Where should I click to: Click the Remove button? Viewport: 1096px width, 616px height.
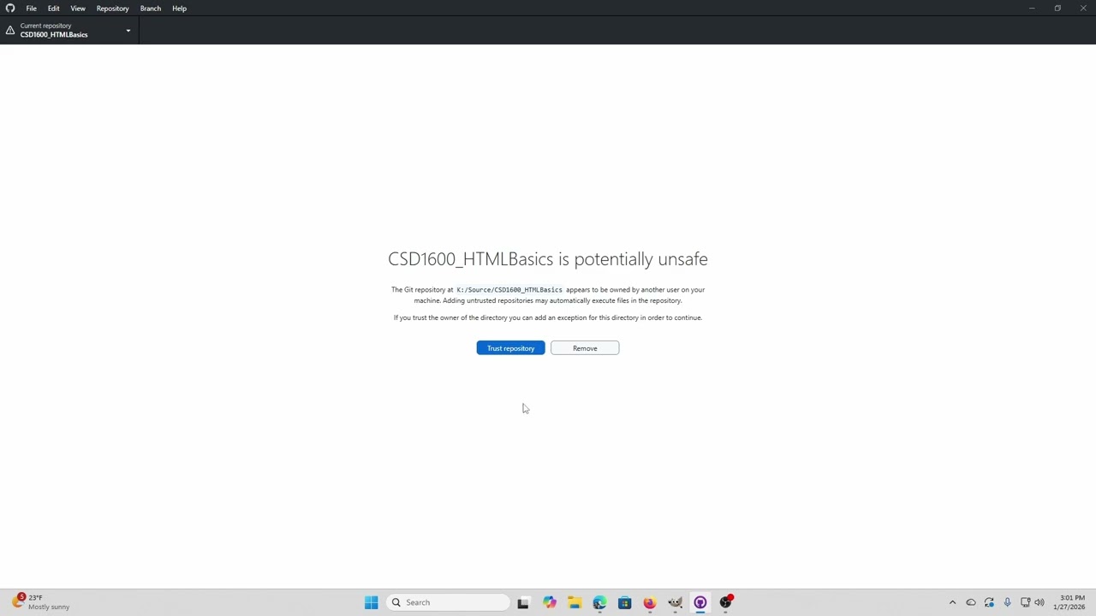click(x=585, y=348)
